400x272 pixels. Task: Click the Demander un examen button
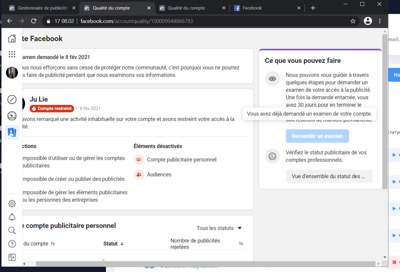click(x=317, y=136)
